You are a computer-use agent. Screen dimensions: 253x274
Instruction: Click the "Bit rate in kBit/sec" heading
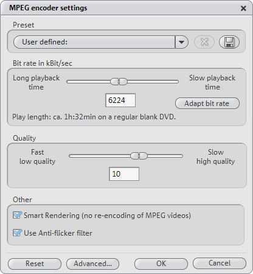coord(43,63)
